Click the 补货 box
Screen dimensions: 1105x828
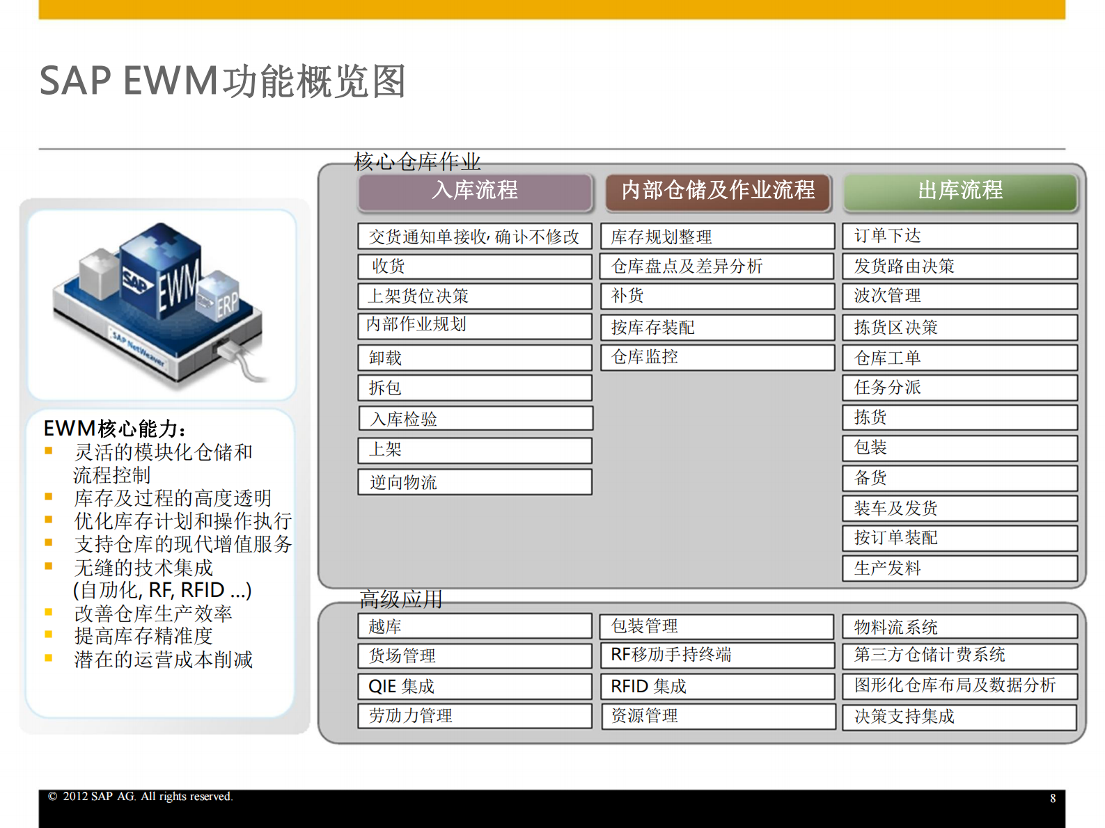click(717, 296)
